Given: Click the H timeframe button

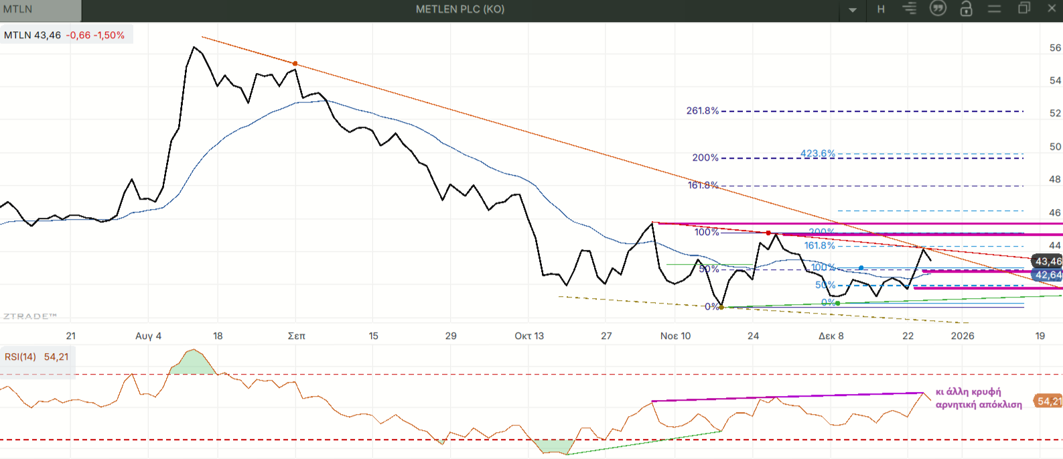Looking at the screenshot, I should 881,9.
